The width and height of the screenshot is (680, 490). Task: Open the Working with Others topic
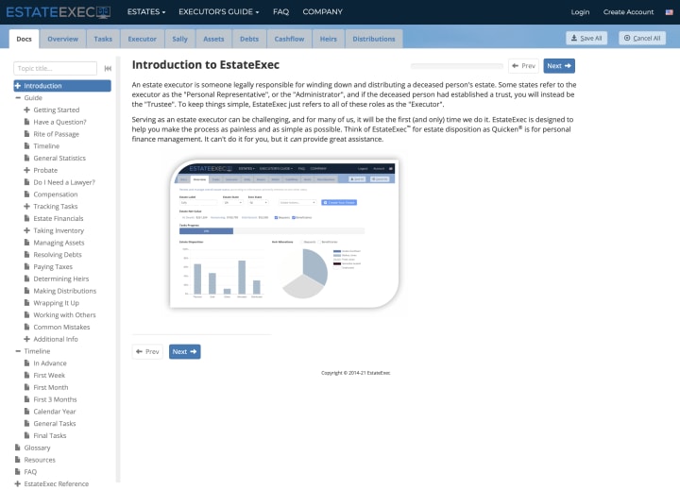coord(64,314)
